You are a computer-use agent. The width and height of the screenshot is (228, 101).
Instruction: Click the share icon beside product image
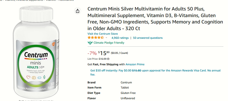(77, 11)
